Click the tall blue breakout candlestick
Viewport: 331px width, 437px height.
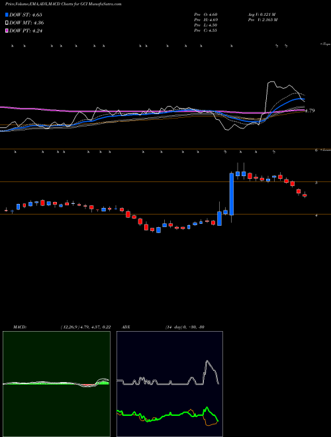pyautogui.click(x=232, y=194)
